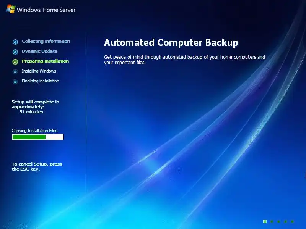
Task: Click the fourth slide indicator square
Action: [285, 221]
